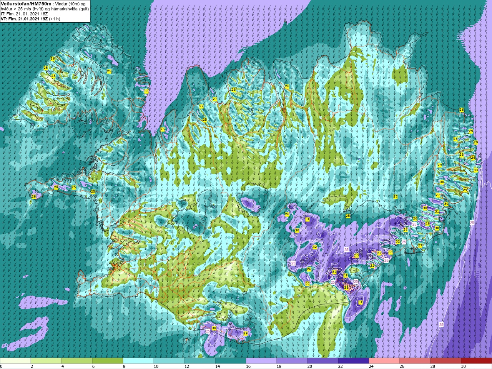This screenshot has width=492, height=369.
Task: Select the lavender 16–18 legend swatch
Action: (x=261, y=361)
